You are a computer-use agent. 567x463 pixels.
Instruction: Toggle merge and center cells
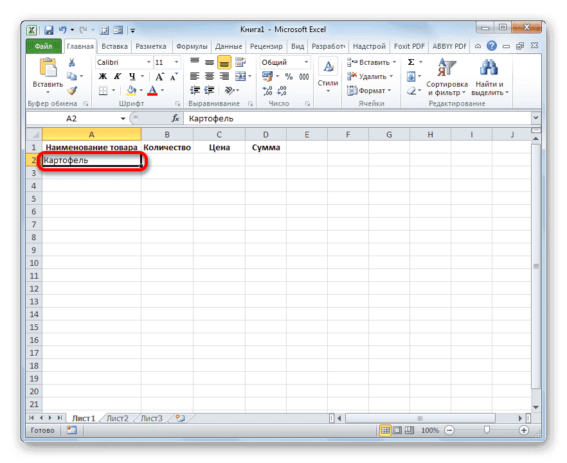[x=240, y=76]
